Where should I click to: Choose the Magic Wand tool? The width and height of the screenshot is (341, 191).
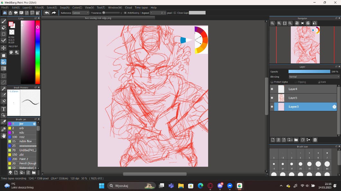(x=4, y=88)
